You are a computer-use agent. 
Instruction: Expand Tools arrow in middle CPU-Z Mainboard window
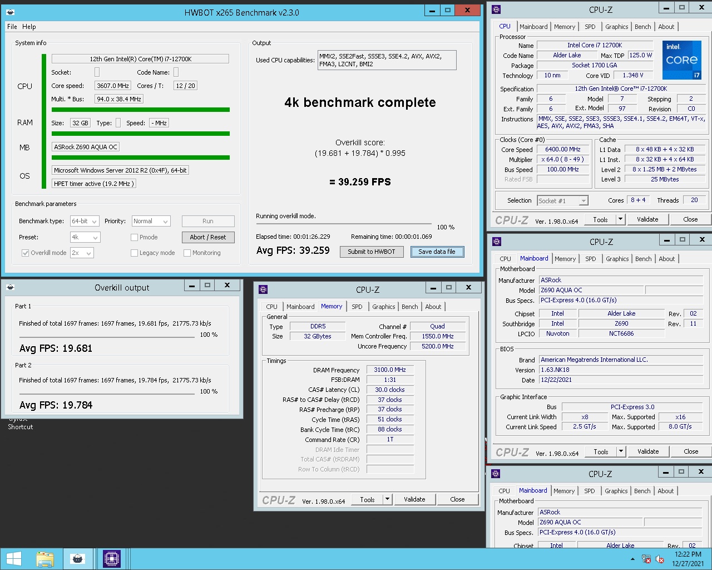(x=621, y=451)
